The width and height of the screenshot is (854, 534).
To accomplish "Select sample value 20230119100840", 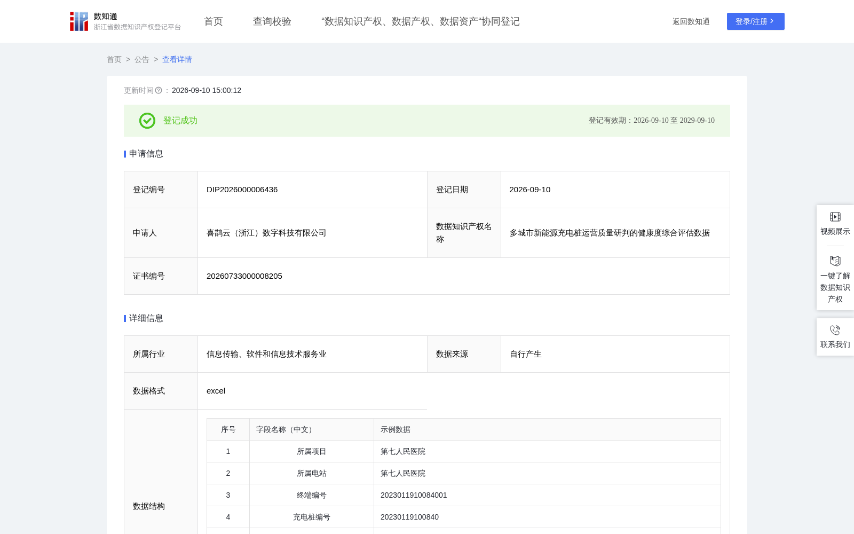I will 409,517.
